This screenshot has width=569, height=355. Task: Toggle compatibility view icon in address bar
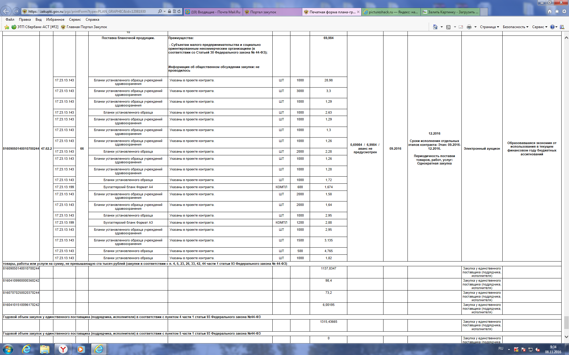(174, 11)
